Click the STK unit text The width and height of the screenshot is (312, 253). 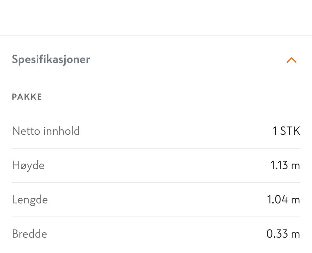[x=290, y=131]
